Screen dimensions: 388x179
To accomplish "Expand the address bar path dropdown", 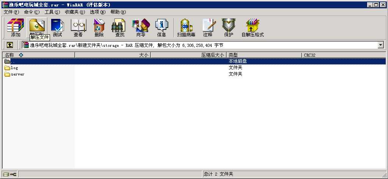I will coord(380,45).
